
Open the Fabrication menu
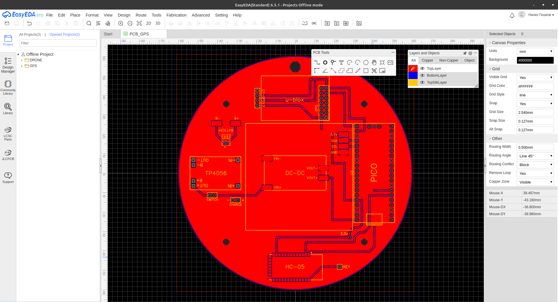click(176, 15)
